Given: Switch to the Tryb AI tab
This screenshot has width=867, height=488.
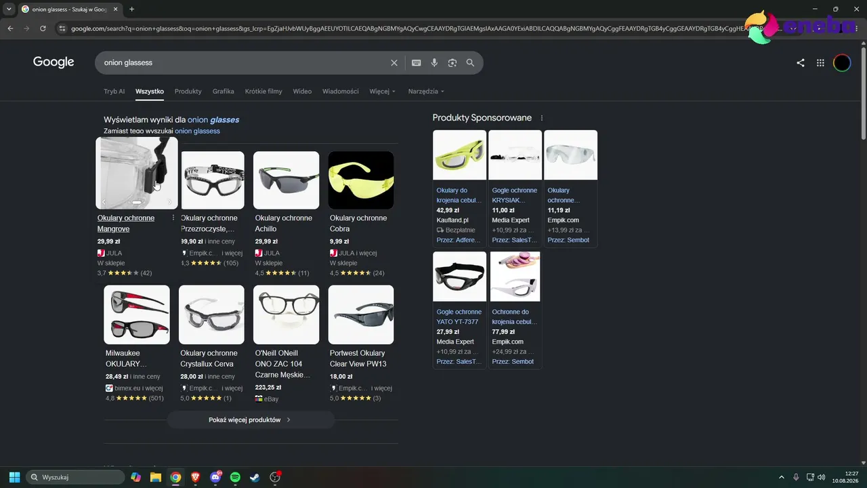Looking at the screenshot, I should [x=114, y=91].
